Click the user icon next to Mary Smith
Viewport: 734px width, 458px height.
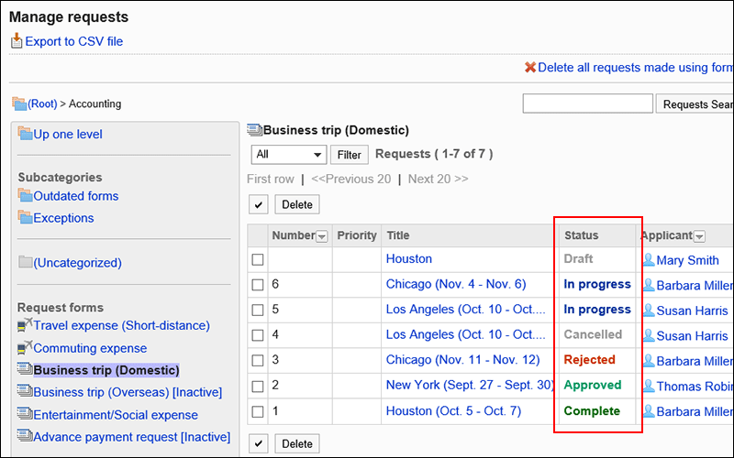click(x=649, y=259)
